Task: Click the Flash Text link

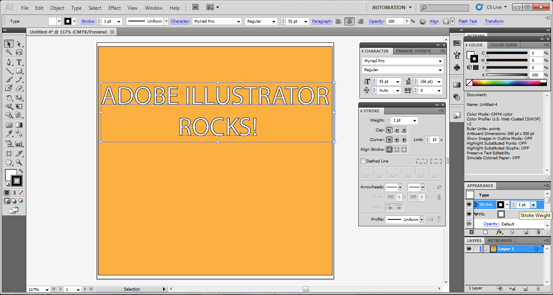Action: pos(468,21)
